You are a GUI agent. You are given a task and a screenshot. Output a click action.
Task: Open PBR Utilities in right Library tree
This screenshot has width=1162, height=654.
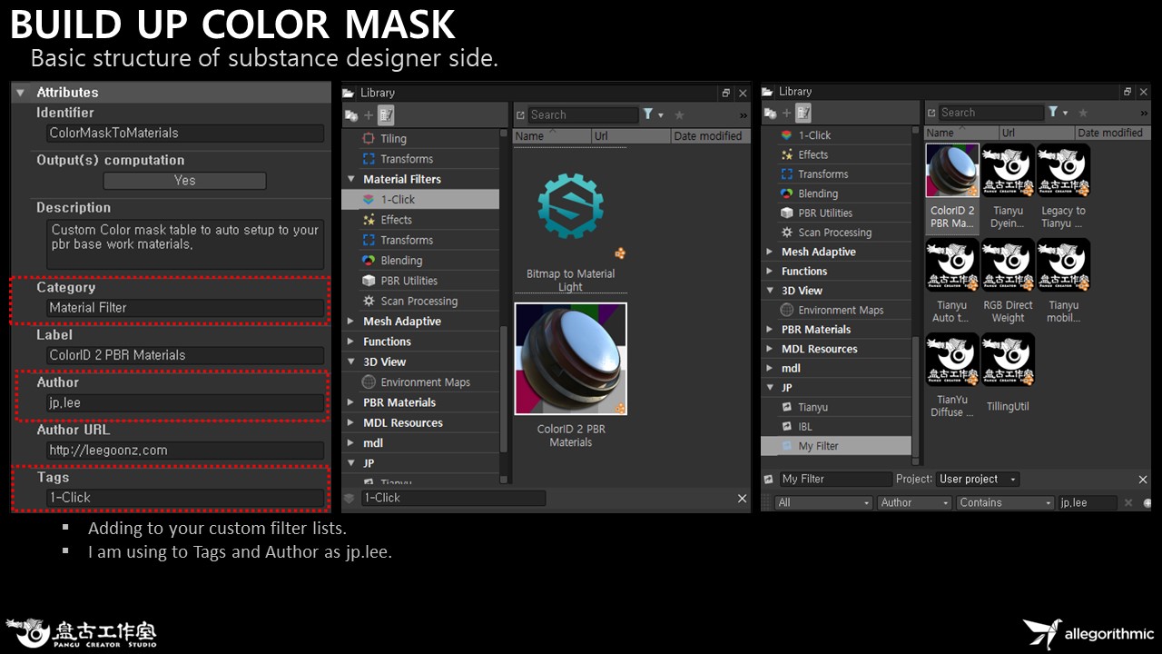pyautogui.click(x=836, y=213)
